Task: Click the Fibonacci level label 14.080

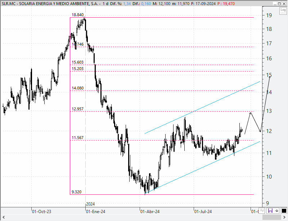Action: (77, 88)
